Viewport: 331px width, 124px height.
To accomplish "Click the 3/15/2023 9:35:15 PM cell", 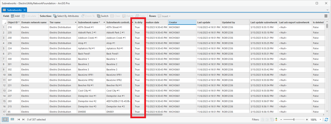I will coord(264,27).
